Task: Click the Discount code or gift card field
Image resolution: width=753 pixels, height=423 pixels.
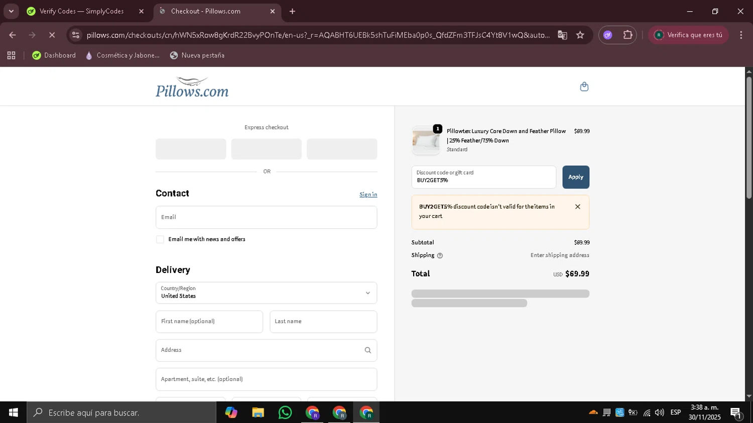Action: pyautogui.click(x=483, y=177)
